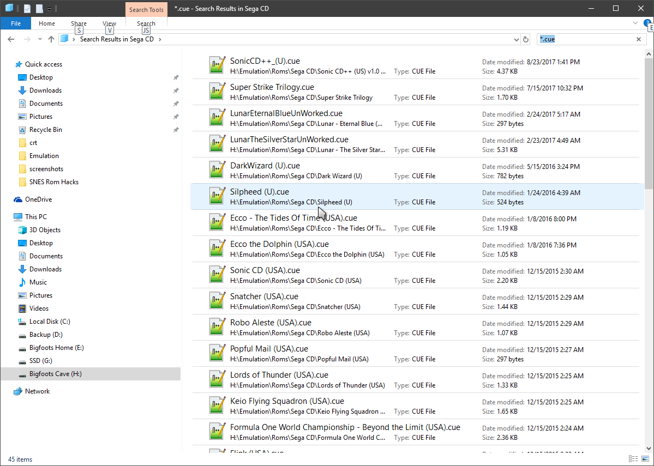
Task: Open the recent locations dropdown arrow
Action: coord(40,39)
